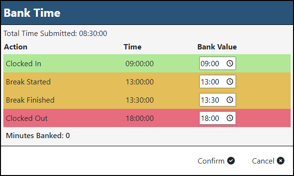Open the Break Finished clock icon picker

tap(230, 100)
